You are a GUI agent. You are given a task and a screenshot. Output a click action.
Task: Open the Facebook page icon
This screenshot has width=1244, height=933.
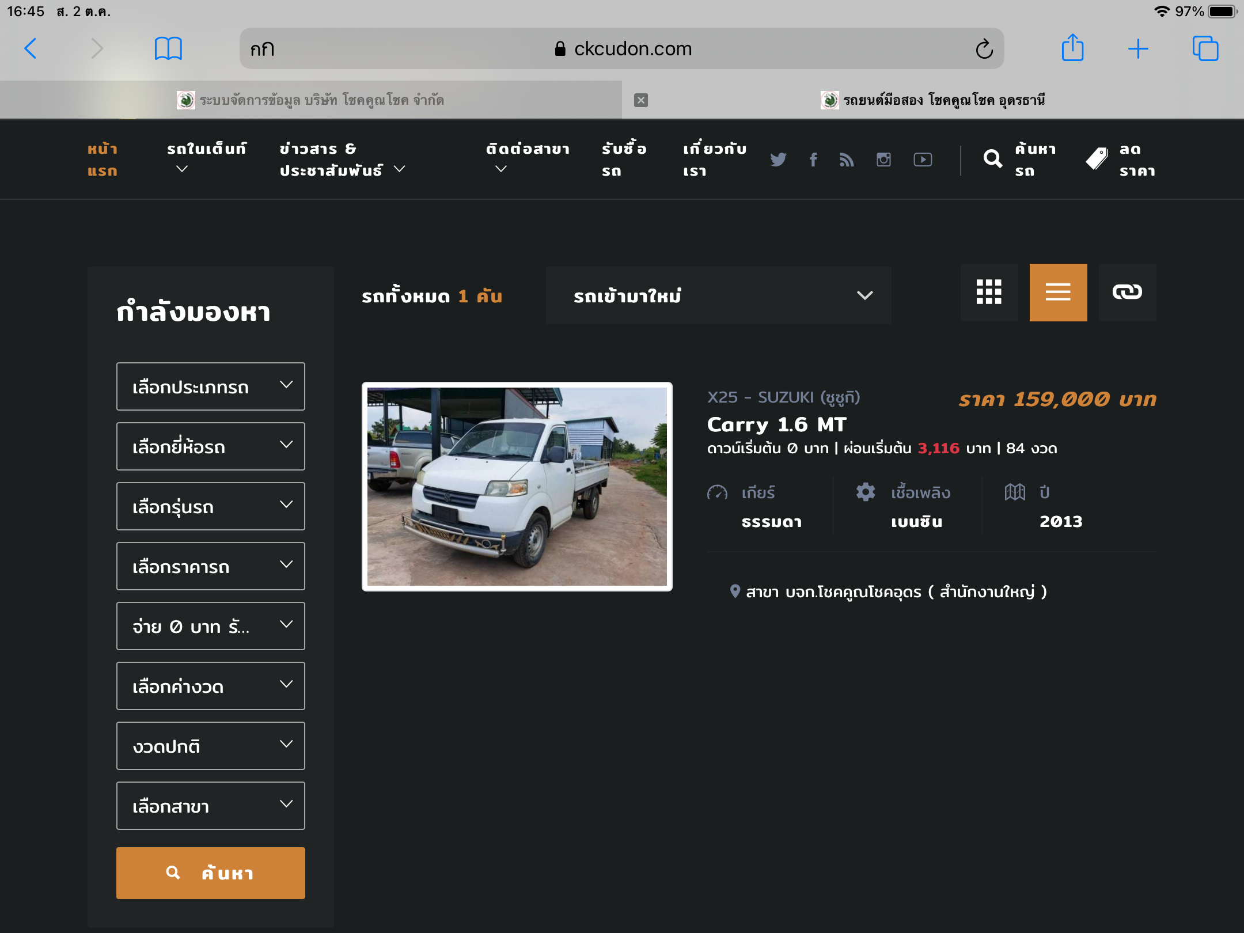coord(813,160)
